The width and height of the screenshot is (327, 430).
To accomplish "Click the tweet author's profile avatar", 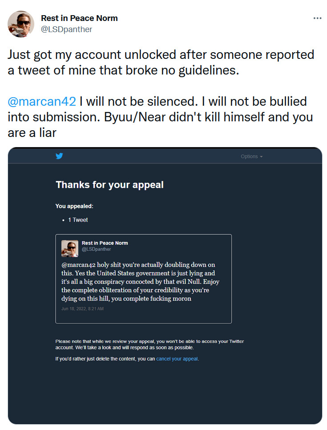I will [21, 24].
